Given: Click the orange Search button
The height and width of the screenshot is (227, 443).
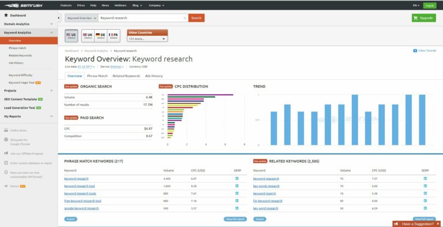Looking at the screenshot, I should (196, 18).
